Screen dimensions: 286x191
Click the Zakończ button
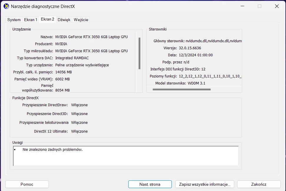259,184
